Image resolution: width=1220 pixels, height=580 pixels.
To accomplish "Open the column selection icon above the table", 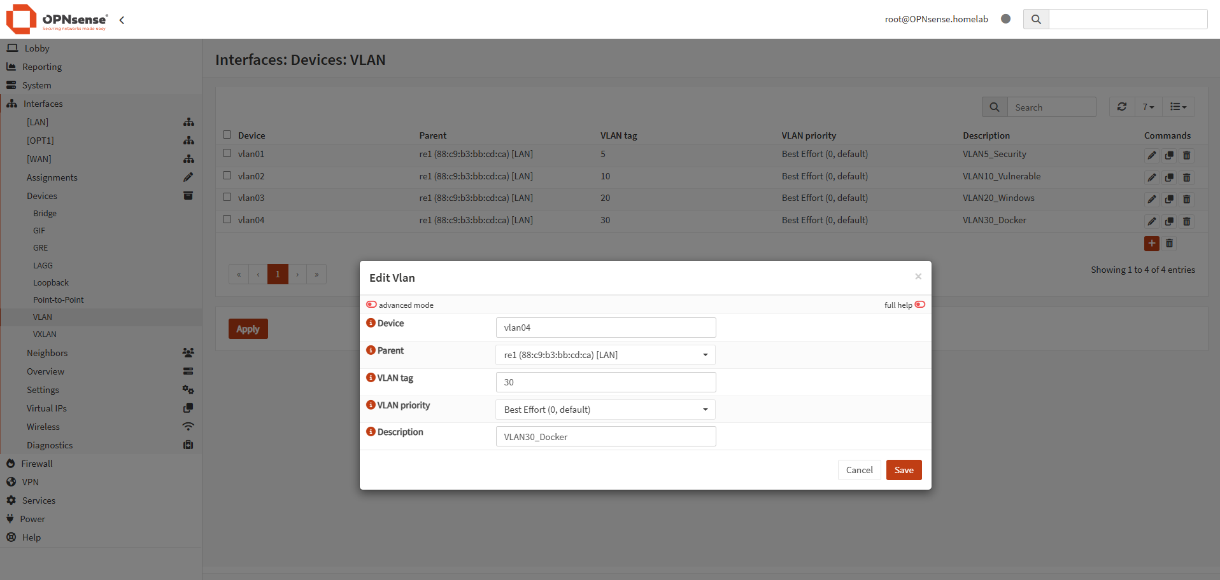I will tap(1179, 106).
